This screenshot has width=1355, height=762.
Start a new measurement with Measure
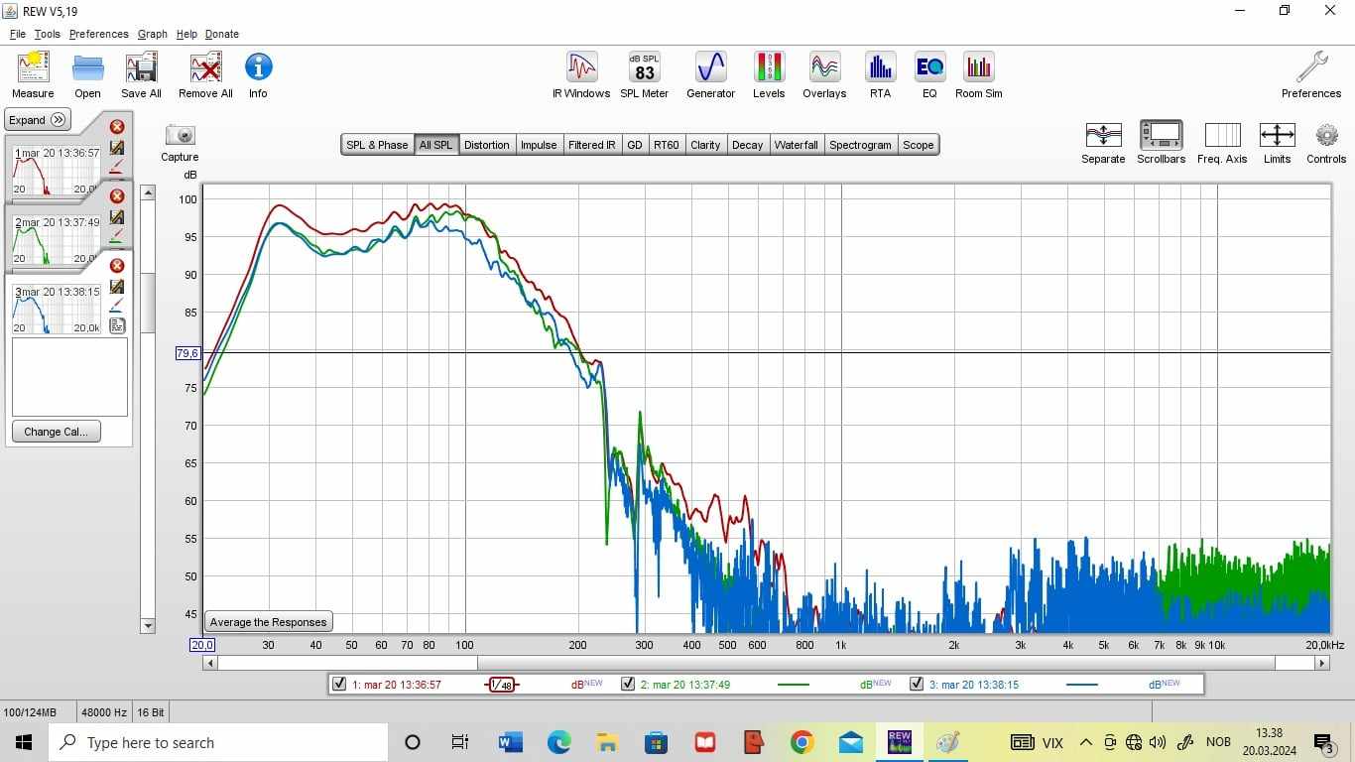point(33,74)
